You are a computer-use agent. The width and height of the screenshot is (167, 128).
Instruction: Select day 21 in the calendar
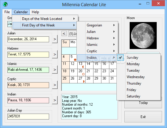pyautogui.click(x=89, y=73)
